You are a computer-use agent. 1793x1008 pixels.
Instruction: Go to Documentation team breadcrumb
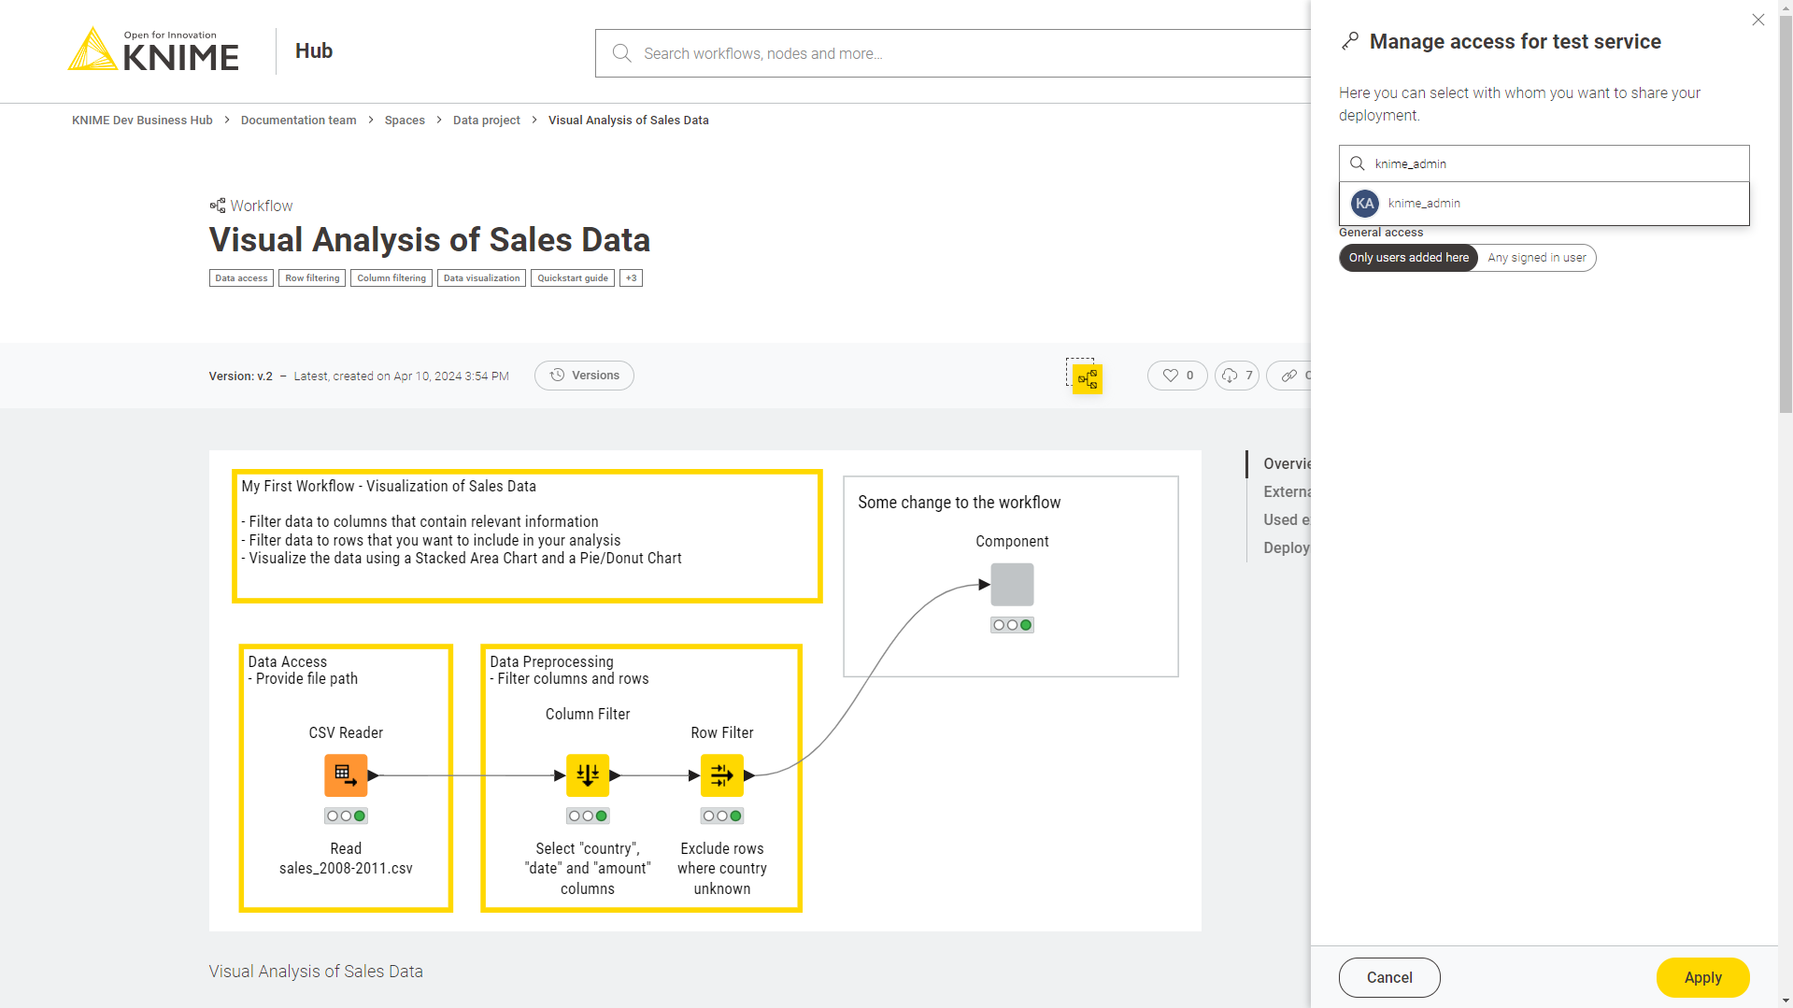pos(298,121)
